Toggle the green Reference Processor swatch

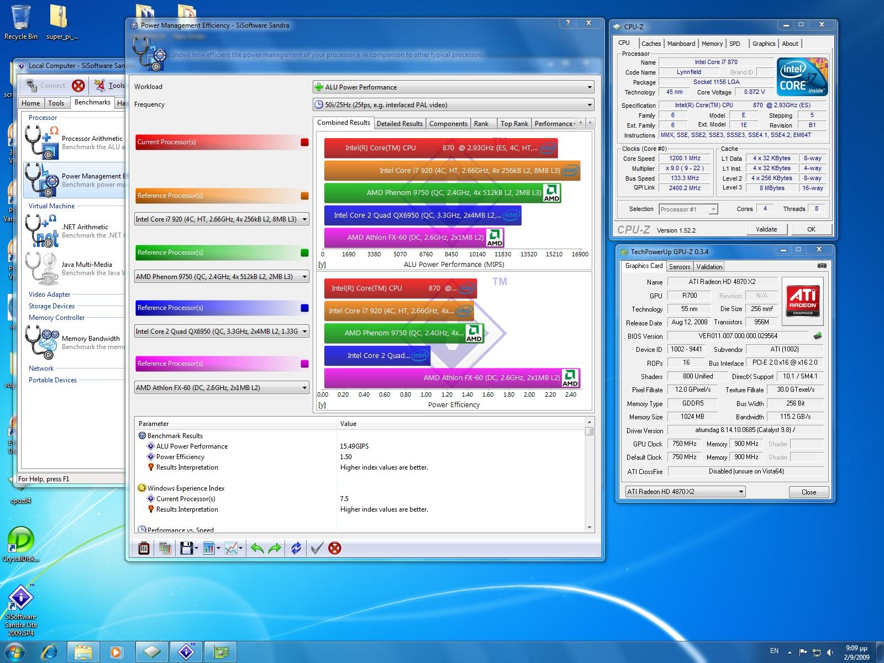click(x=304, y=252)
